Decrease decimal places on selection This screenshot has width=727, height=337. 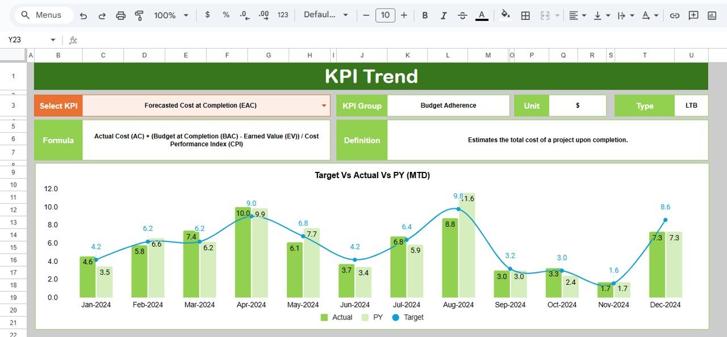(244, 15)
